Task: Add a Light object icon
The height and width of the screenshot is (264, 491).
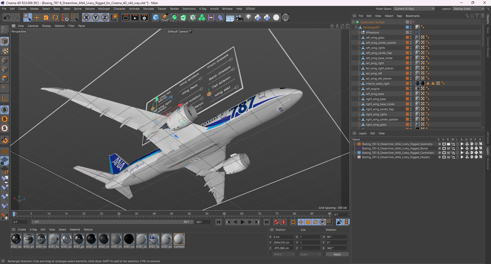Action: [248, 17]
